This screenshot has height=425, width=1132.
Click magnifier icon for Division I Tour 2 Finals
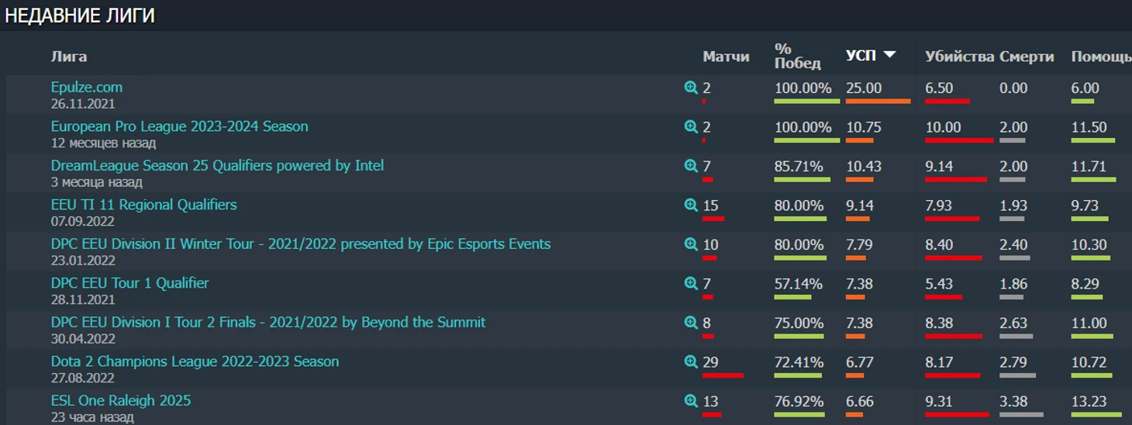(x=691, y=323)
